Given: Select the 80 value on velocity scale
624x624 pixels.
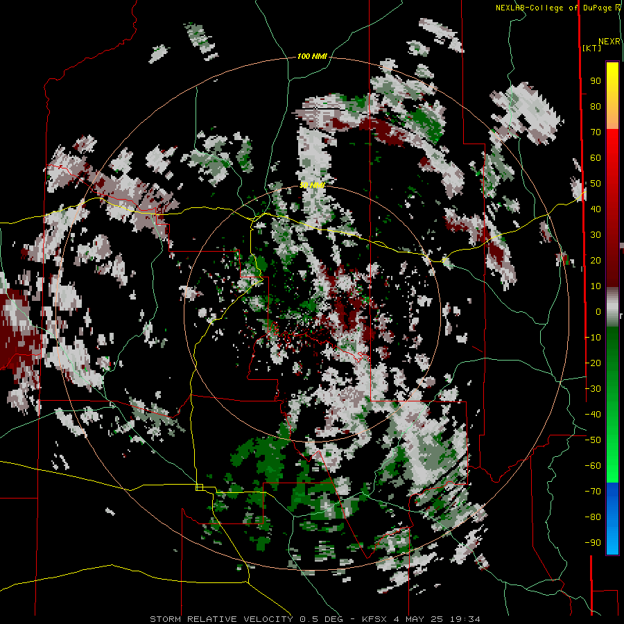Looking at the screenshot, I should click(x=596, y=107).
